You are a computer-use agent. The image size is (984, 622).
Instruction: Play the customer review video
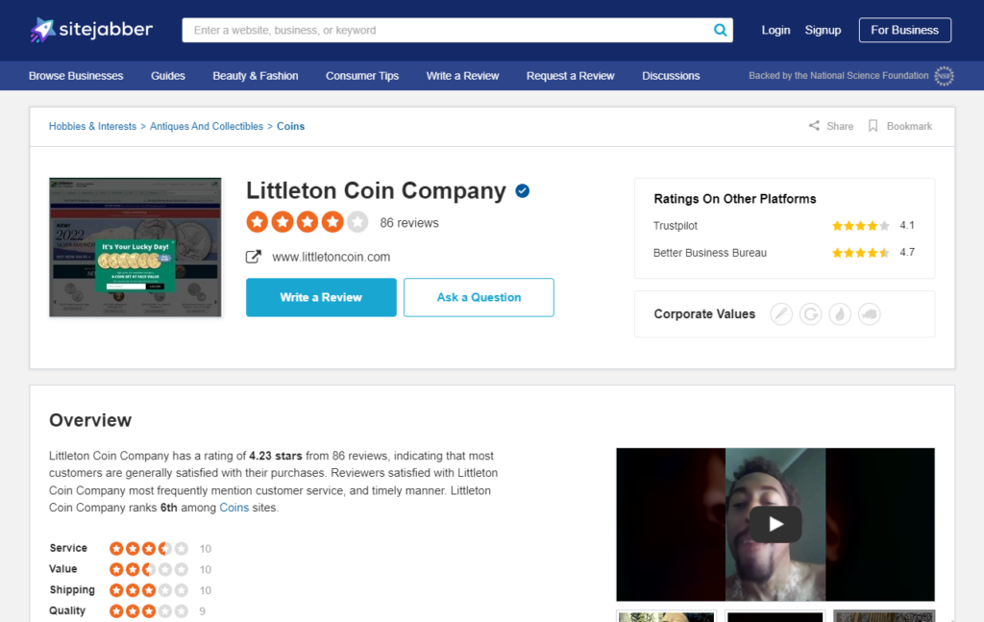[x=775, y=524]
